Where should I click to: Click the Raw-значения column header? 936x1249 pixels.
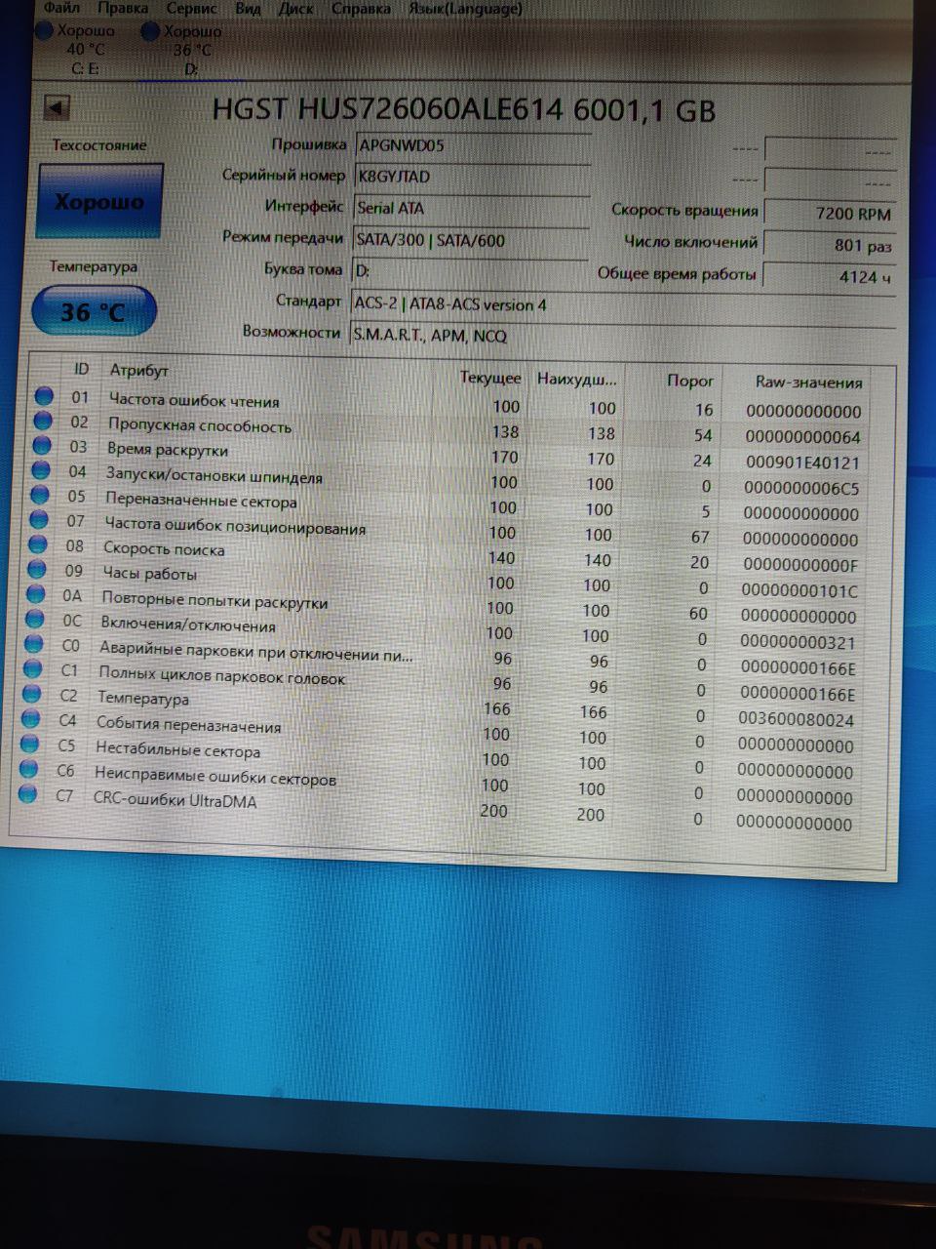tap(809, 383)
